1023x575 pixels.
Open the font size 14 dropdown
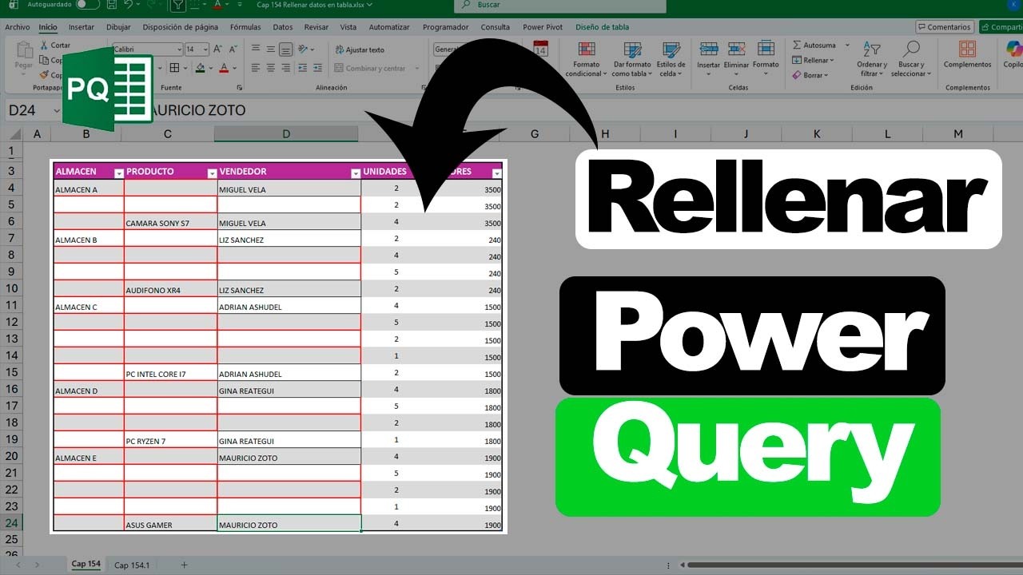(x=205, y=50)
